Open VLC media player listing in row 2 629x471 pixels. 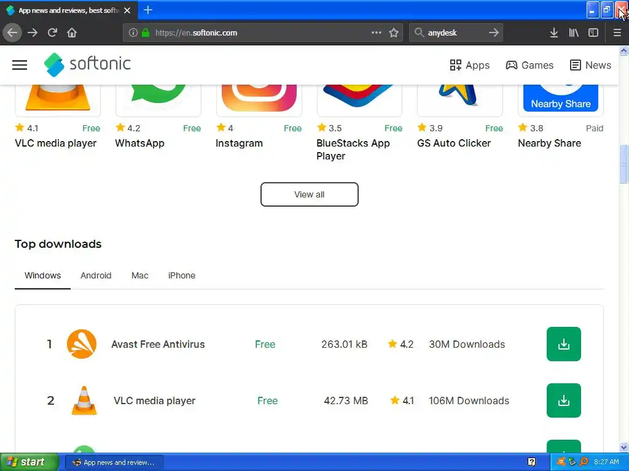pos(154,401)
